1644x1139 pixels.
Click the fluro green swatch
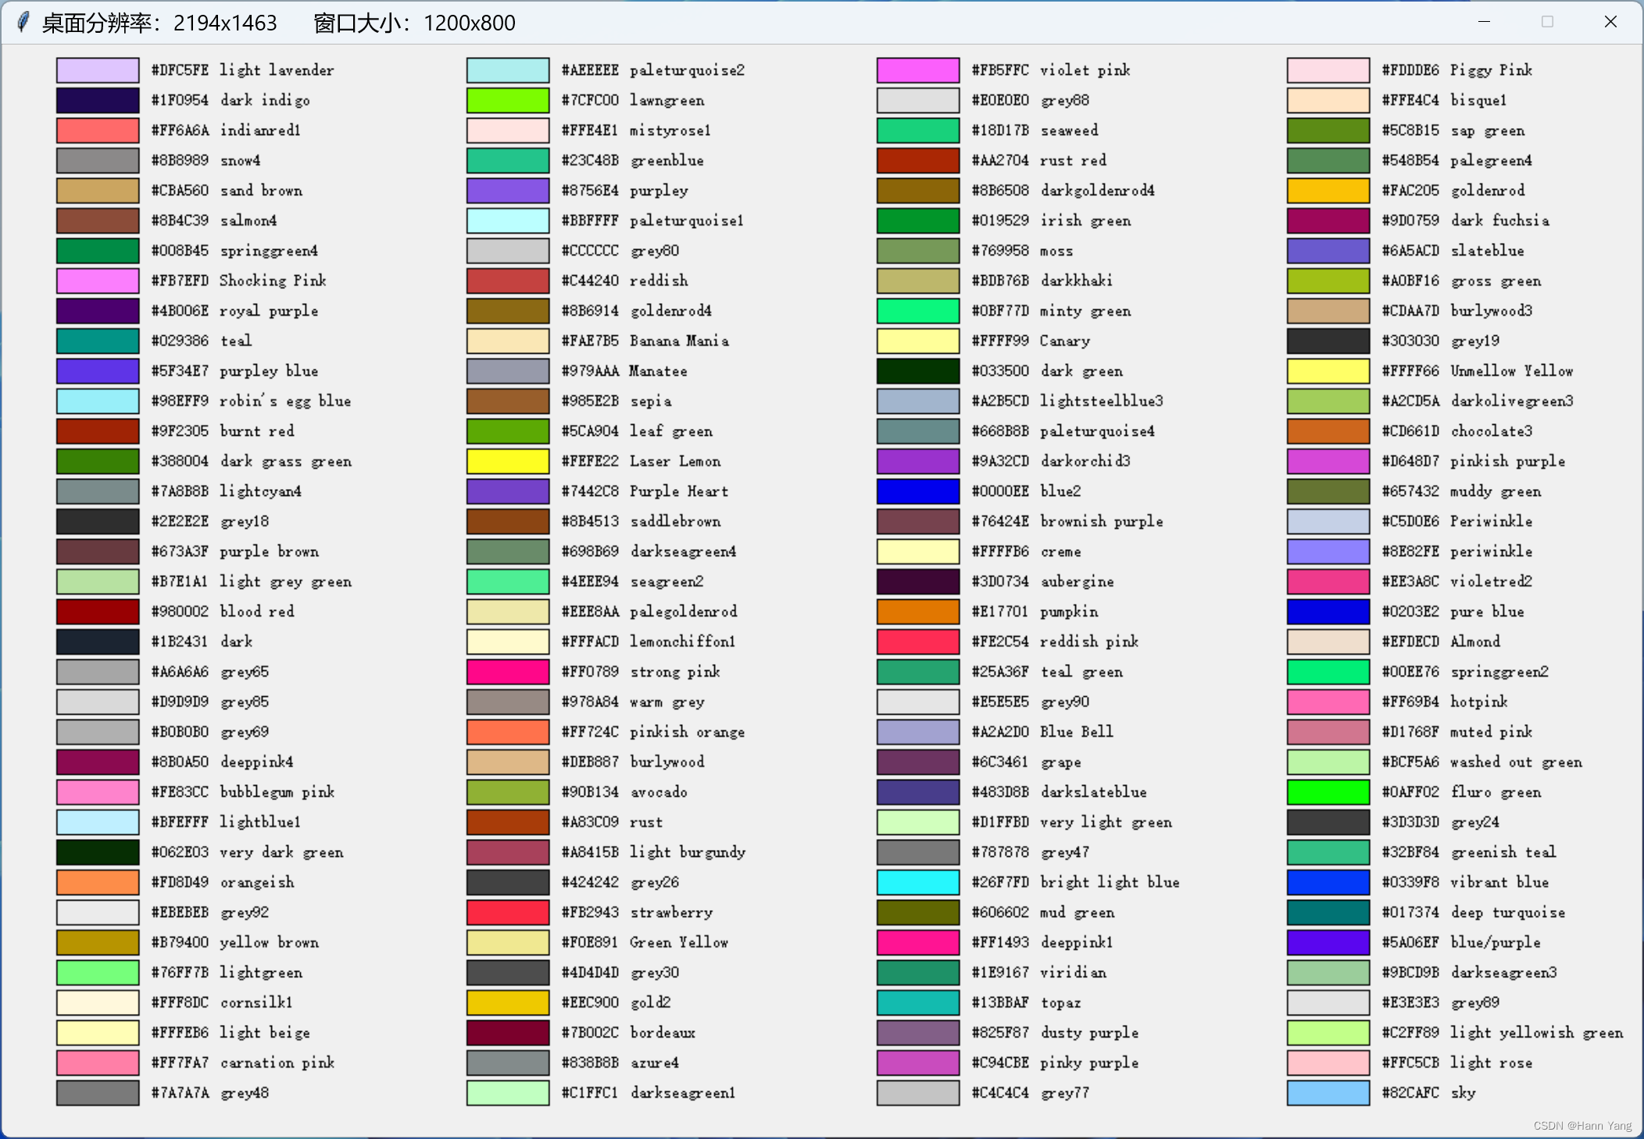pyautogui.click(x=1328, y=792)
